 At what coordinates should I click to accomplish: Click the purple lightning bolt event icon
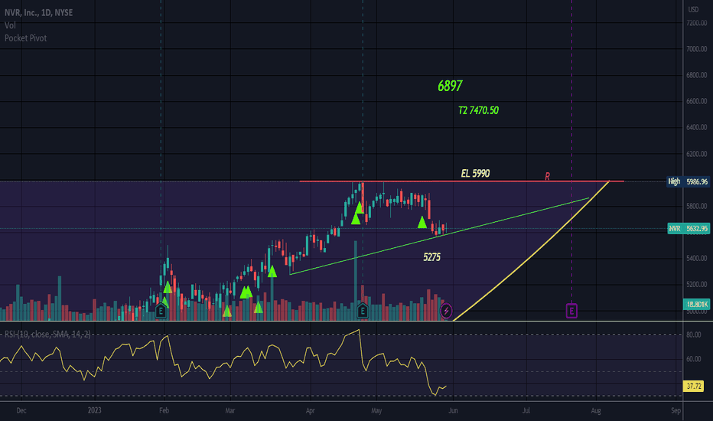tap(447, 311)
